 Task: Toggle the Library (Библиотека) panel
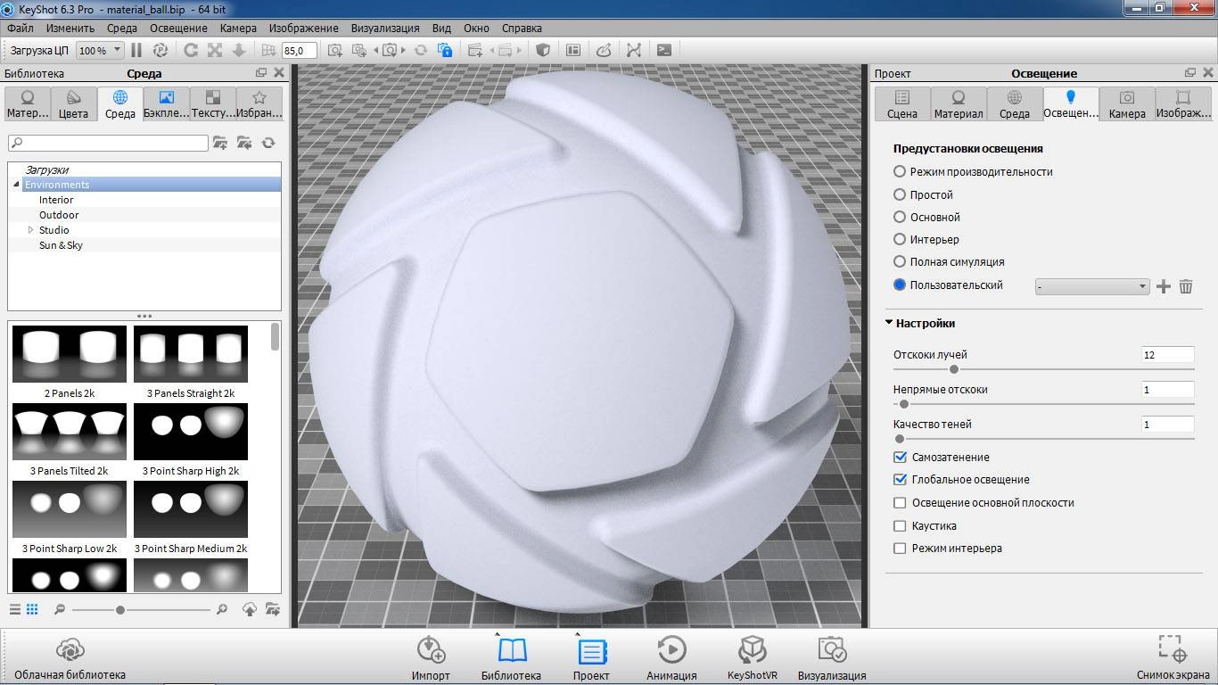(x=511, y=658)
